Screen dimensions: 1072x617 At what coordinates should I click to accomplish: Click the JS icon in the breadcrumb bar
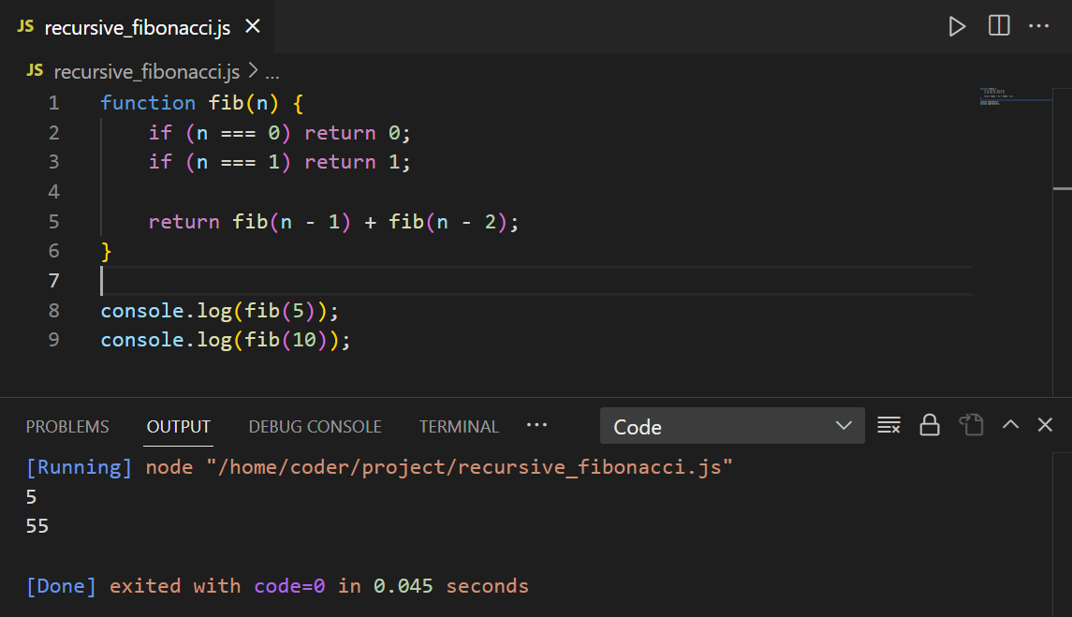tap(35, 71)
